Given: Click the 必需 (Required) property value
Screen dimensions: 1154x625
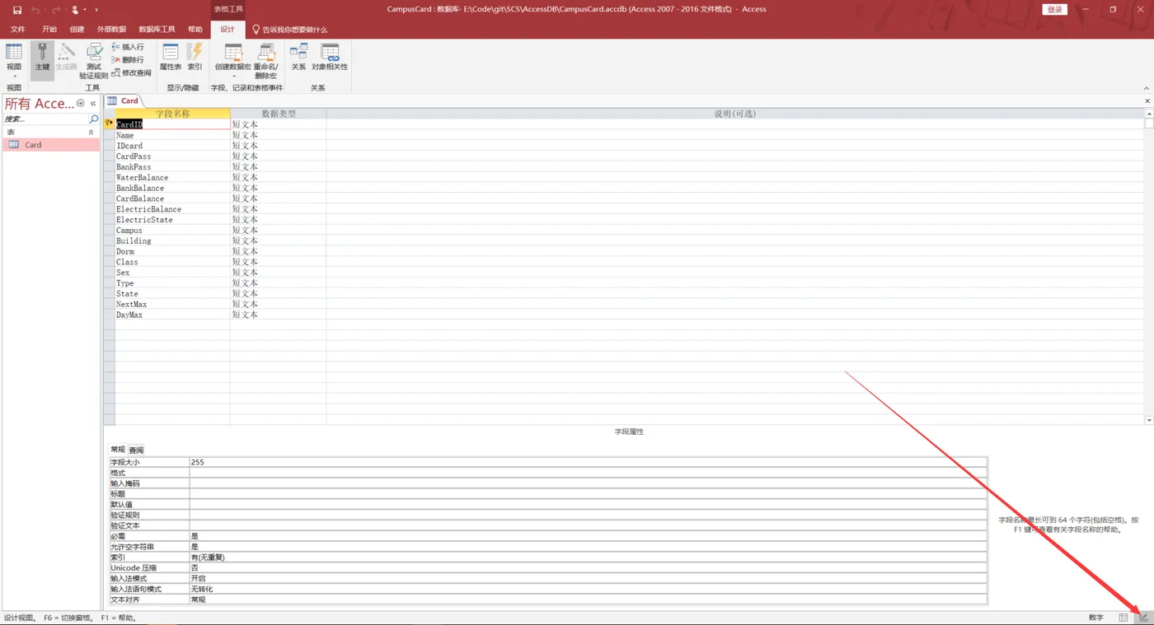Looking at the screenshot, I should pos(588,536).
